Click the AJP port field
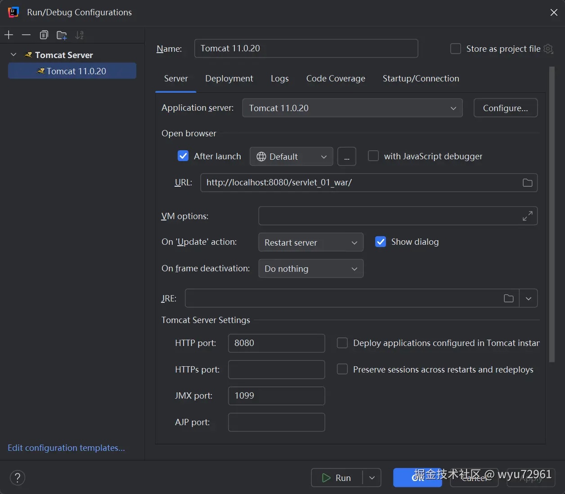 point(277,422)
